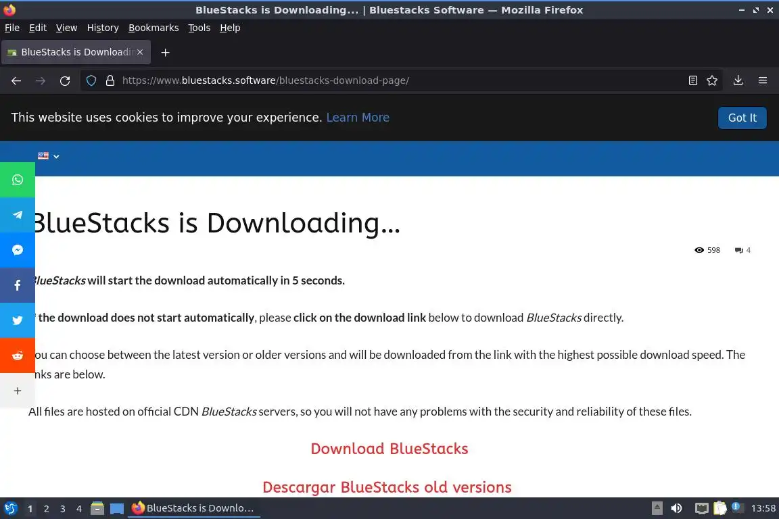Reload the current page
Screen dimensions: 779x519
click(65, 80)
